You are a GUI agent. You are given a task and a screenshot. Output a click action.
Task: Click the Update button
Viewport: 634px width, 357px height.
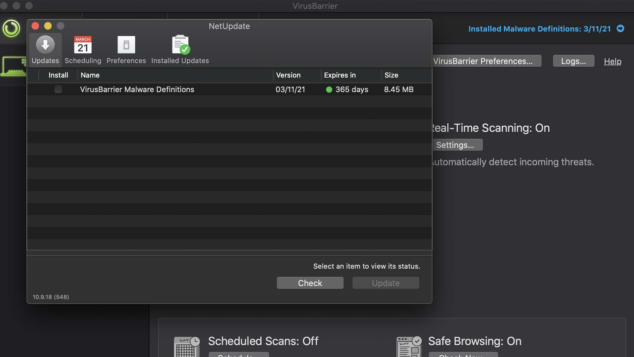coord(385,282)
